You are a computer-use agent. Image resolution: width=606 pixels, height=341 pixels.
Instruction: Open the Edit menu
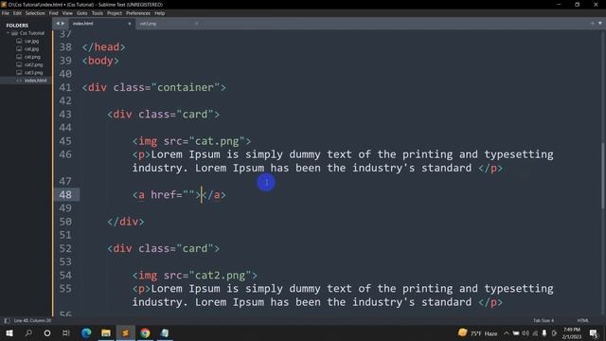coord(17,13)
